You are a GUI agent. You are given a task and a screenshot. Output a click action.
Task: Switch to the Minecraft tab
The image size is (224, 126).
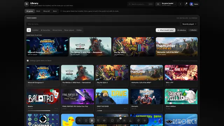click(47, 11)
